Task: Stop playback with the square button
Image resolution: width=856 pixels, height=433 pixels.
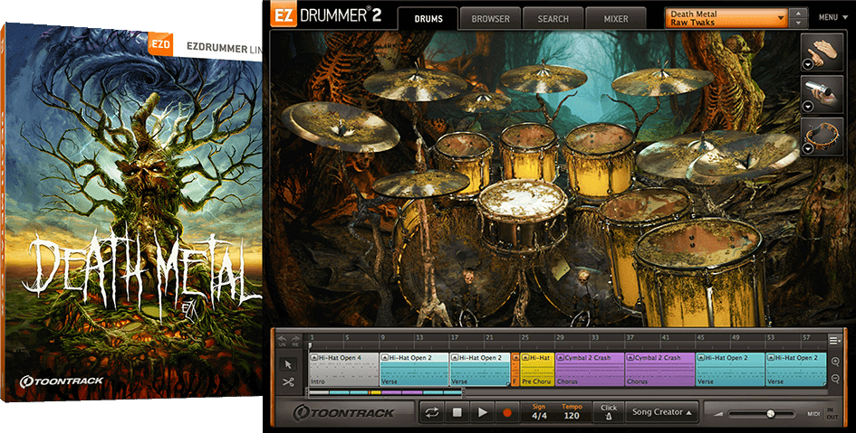Action: point(457,412)
